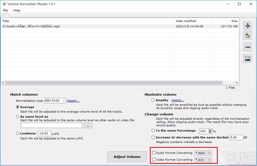Click the scroll right arrow of file list

point(236,82)
